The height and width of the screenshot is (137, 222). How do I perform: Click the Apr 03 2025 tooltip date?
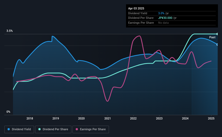tap(136, 8)
